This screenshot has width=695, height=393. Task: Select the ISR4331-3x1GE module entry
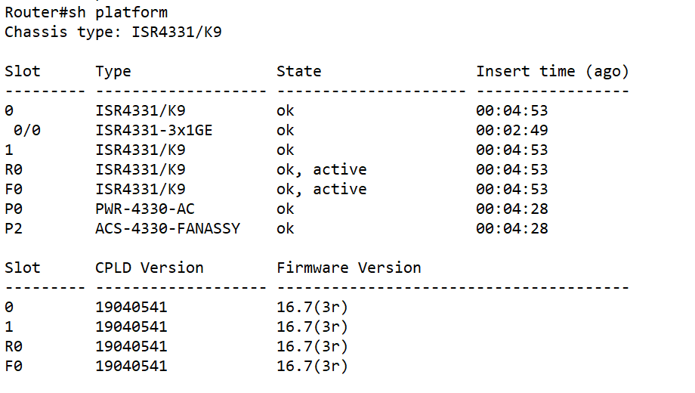154,131
